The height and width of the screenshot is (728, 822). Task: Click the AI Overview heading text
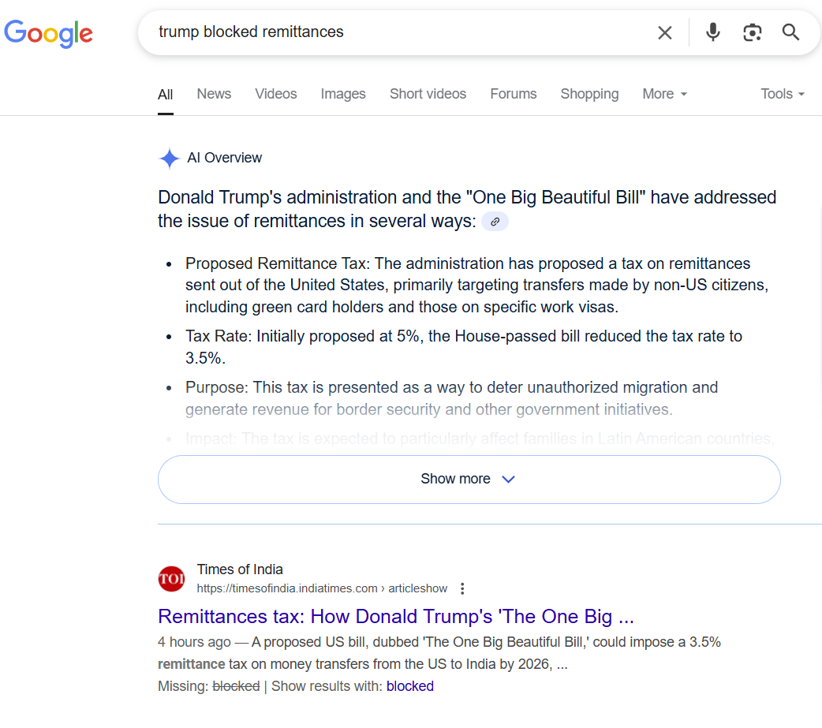pyautogui.click(x=224, y=158)
